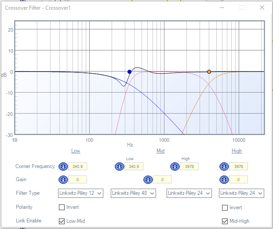Uncheck the Low-Mid link enable checkbox
Image resolution: width=273 pixels, height=229 pixels.
point(62,221)
